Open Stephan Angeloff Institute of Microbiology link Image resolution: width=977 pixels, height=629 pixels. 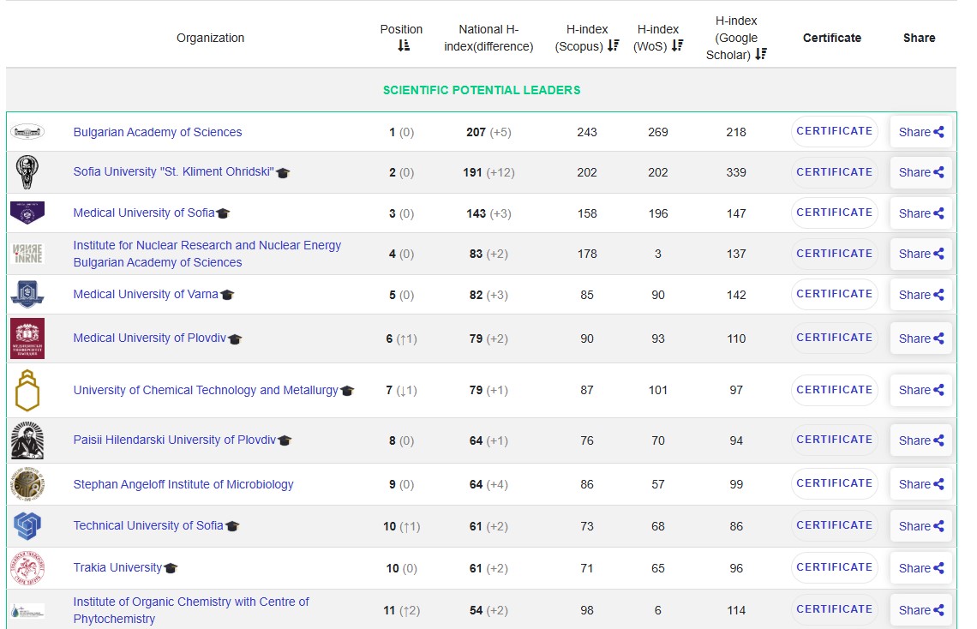click(x=183, y=484)
